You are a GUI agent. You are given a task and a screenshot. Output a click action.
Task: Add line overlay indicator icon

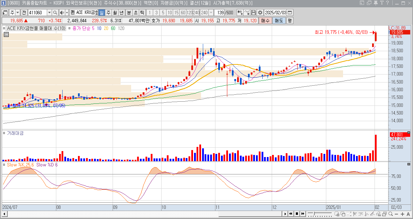coord(247,13)
